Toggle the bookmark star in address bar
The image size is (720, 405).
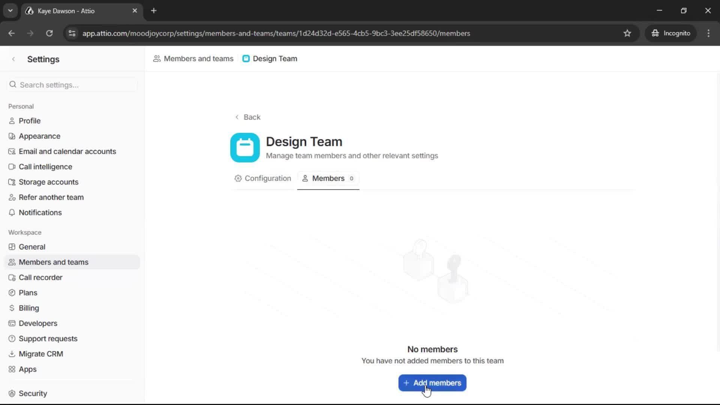pos(627,33)
